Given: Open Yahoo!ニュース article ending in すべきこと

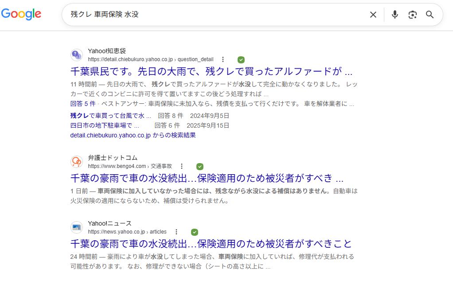Looking at the screenshot, I should pyautogui.click(x=211, y=244).
